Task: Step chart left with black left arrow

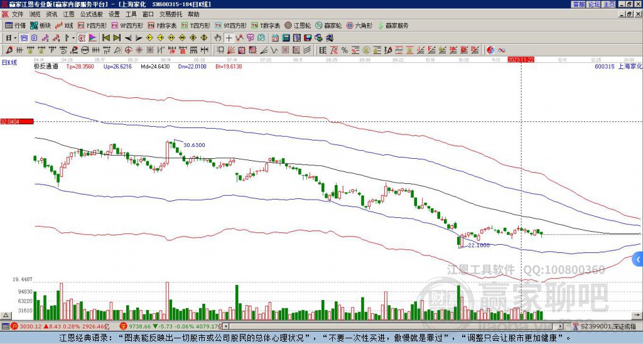Action: click(x=128, y=38)
